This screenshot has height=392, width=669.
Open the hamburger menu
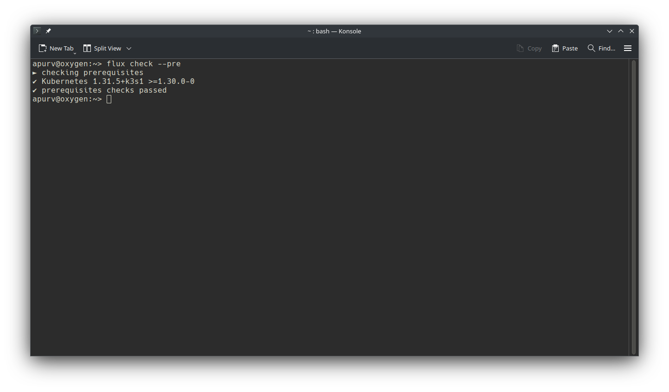(628, 48)
